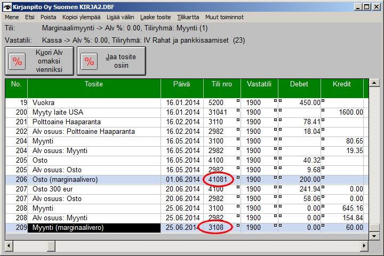The height and width of the screenshot is (256, 384).
Task: Click the Tosite column header
Action: [x=93, y=84]
